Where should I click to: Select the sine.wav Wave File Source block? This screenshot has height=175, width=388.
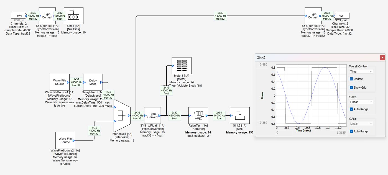tap(65, 140)
